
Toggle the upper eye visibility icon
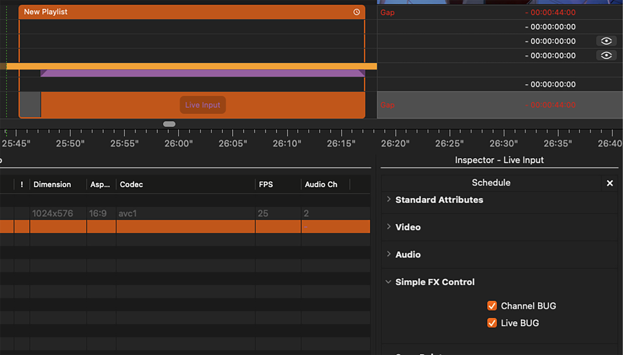click(x=606, y=41)
